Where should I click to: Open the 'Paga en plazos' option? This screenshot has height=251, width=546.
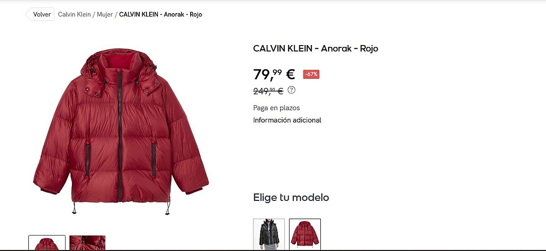click(x=277, y=108)
